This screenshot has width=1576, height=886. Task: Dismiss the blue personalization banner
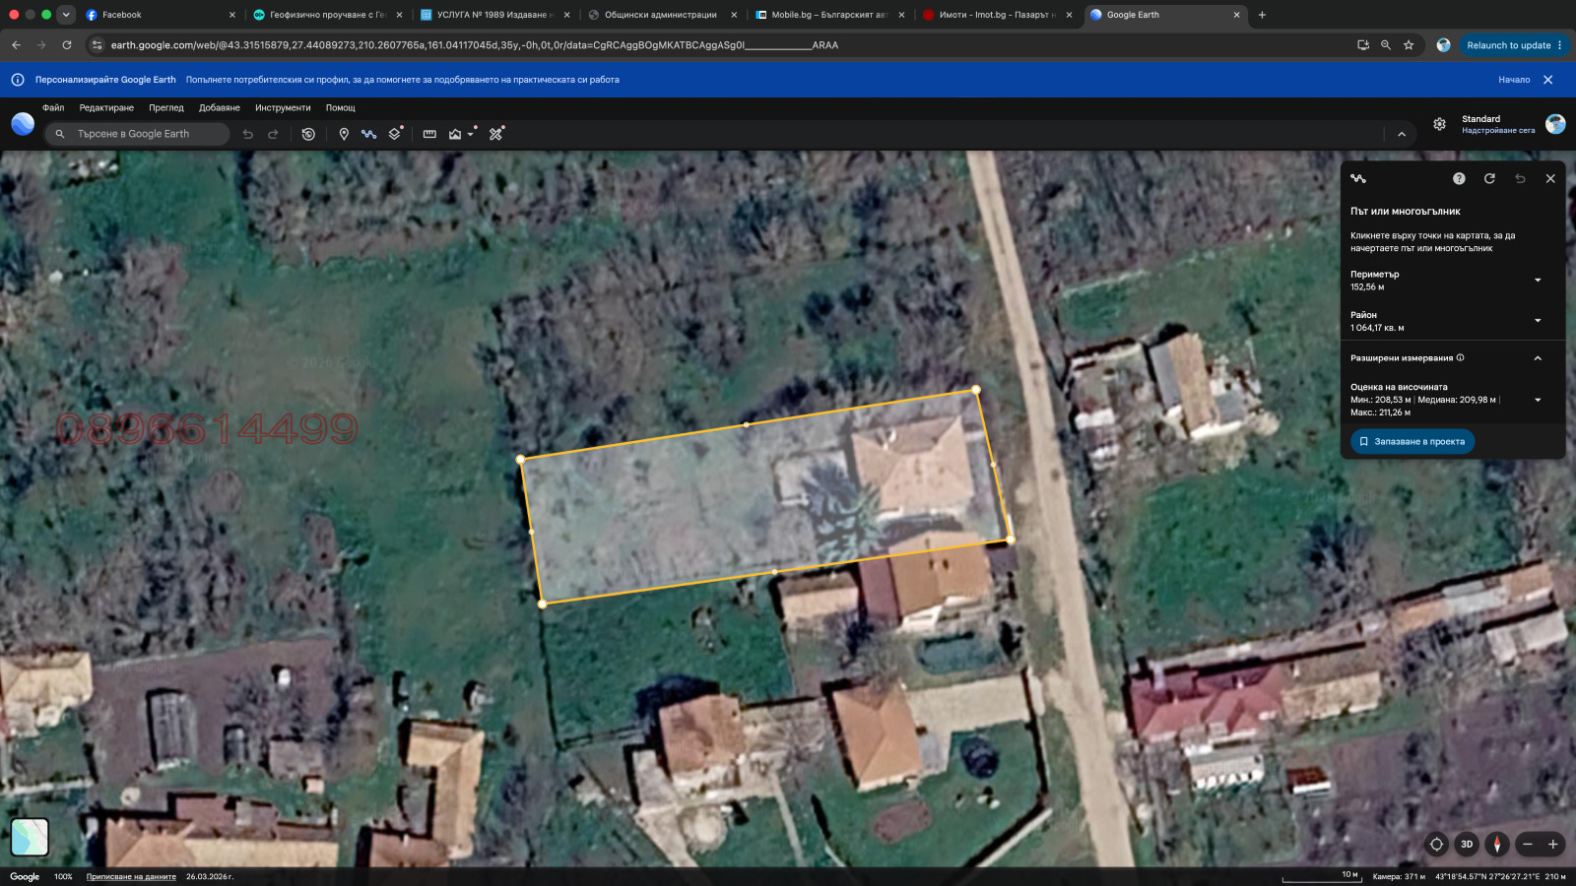tap(1548, 80)
